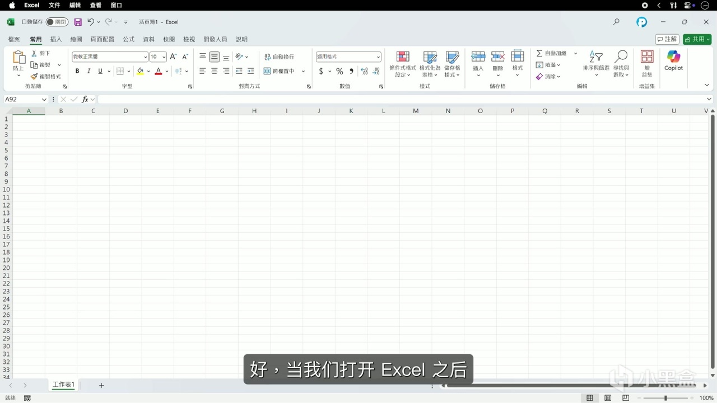The height and width of the screenshot is (403, 717).
Task: Align text to the top
Action: 203,57
